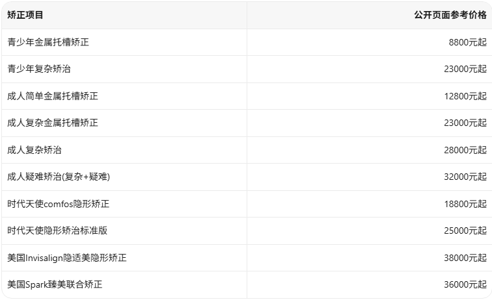
Task: Select the 青少年金属托槽矫正 cell
Action: tap(48, 42)
